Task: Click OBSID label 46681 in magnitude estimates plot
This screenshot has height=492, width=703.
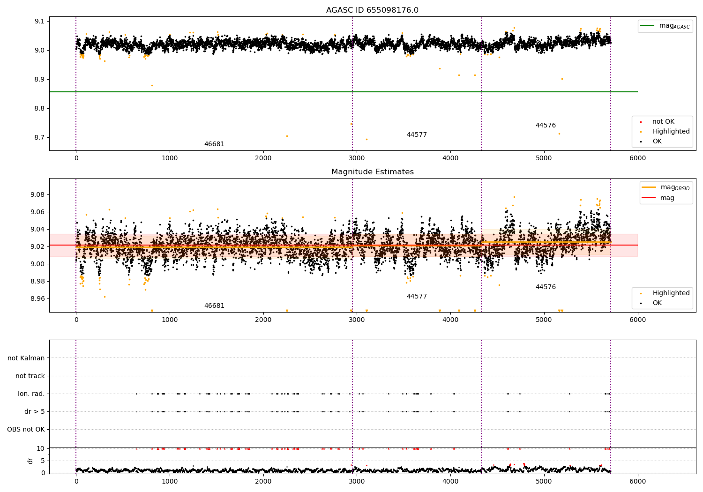Action: click(x=214, y=306)
